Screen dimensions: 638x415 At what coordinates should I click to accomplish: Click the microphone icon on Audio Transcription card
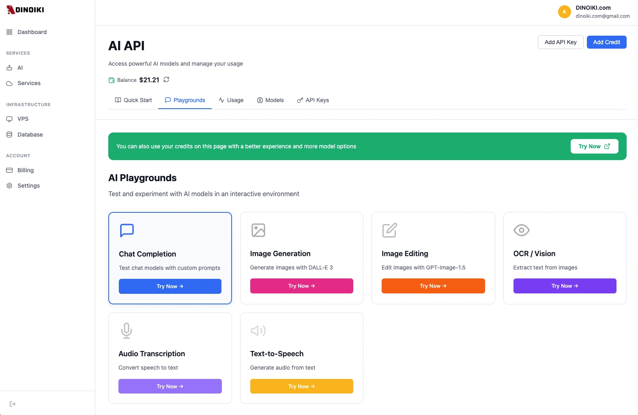127,331
